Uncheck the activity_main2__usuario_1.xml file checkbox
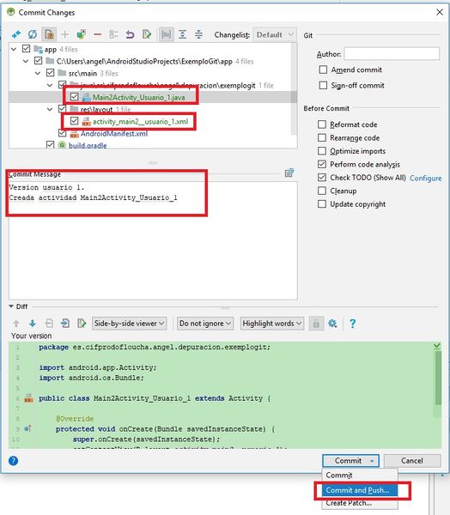This screenshot has width=450, height=515. tap(75, 121)
